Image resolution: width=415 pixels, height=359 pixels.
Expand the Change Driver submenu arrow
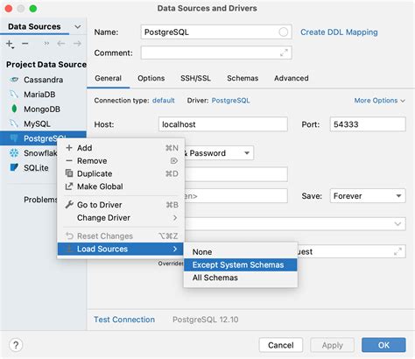[x=175, y=218]
